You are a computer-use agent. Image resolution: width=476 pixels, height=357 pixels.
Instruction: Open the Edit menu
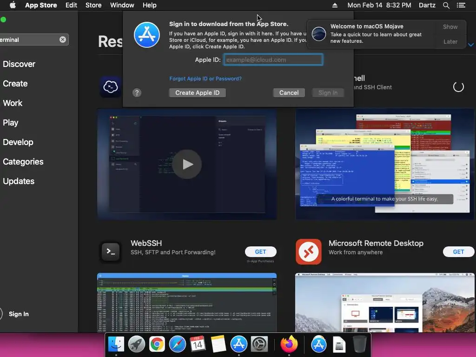pyautogui.click(x=71, y=5)
